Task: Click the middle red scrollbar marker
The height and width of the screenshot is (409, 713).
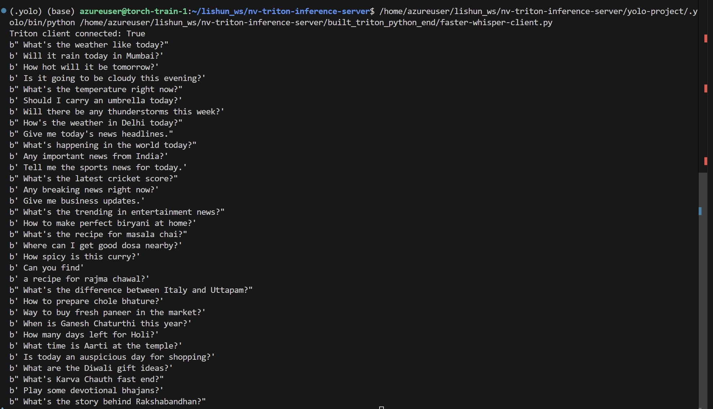Action: (705, 88)
